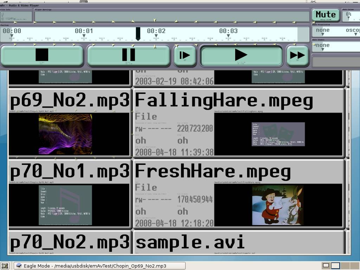Image resolution: width=360 pixels, height=270 pixels.
Task: Click the p69_No2.mp3 file title
Action: pos(70,100)
